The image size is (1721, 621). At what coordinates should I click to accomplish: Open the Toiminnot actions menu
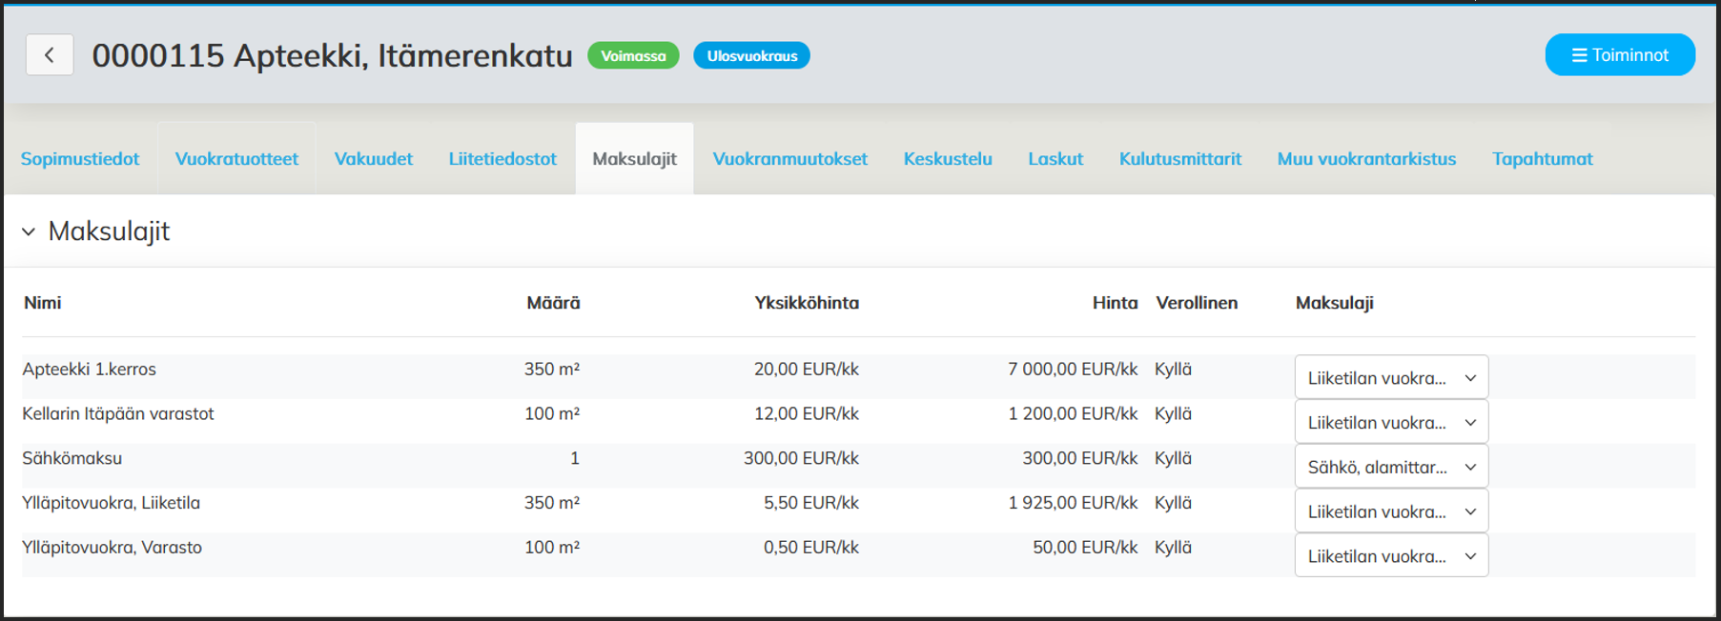(x=1619, y=55)
